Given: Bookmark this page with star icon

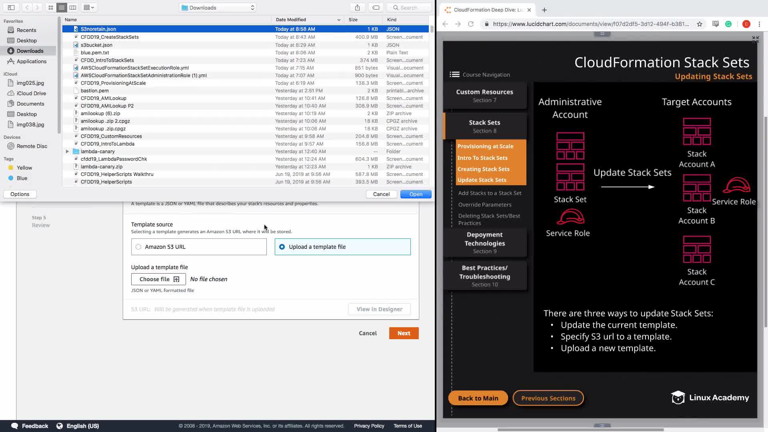Looking at the screenshot, I should click(699, 24).
